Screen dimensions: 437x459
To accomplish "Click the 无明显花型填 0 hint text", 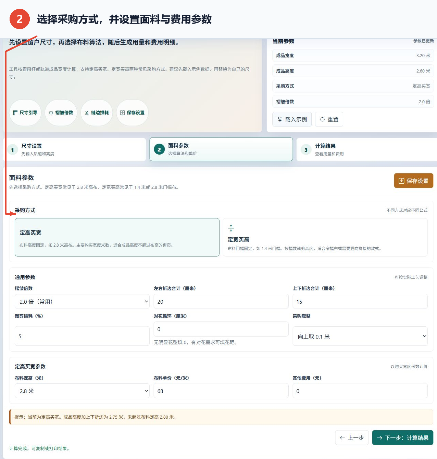I will [x=195, y=342].
